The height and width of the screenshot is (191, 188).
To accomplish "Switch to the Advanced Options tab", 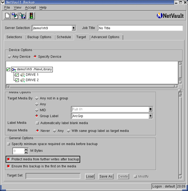I will 105,37.
